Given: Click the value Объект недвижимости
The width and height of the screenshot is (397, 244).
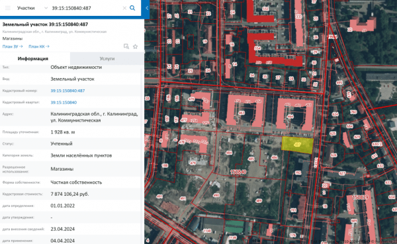Looking at the screenshot, I should (76, 67).
